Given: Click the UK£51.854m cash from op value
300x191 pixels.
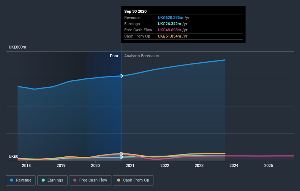Looking at the screenshot, I should pyautogui.click(x=169, y=36).
